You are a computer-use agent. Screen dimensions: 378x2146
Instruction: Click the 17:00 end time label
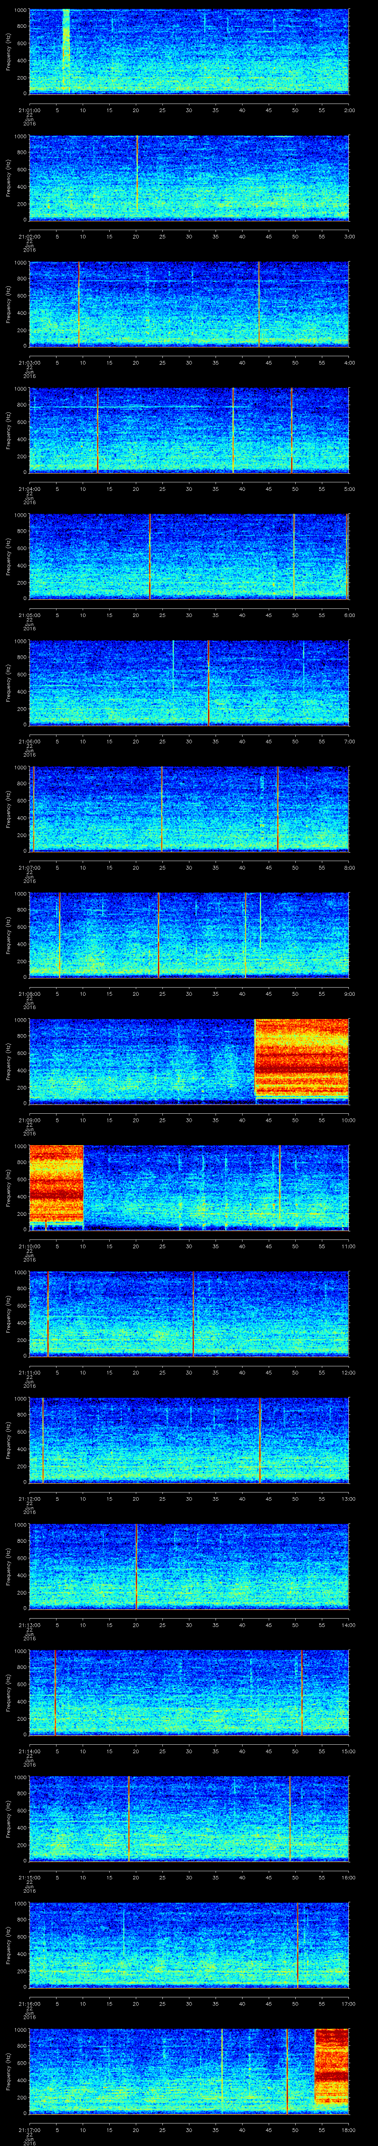point(348,2004)
